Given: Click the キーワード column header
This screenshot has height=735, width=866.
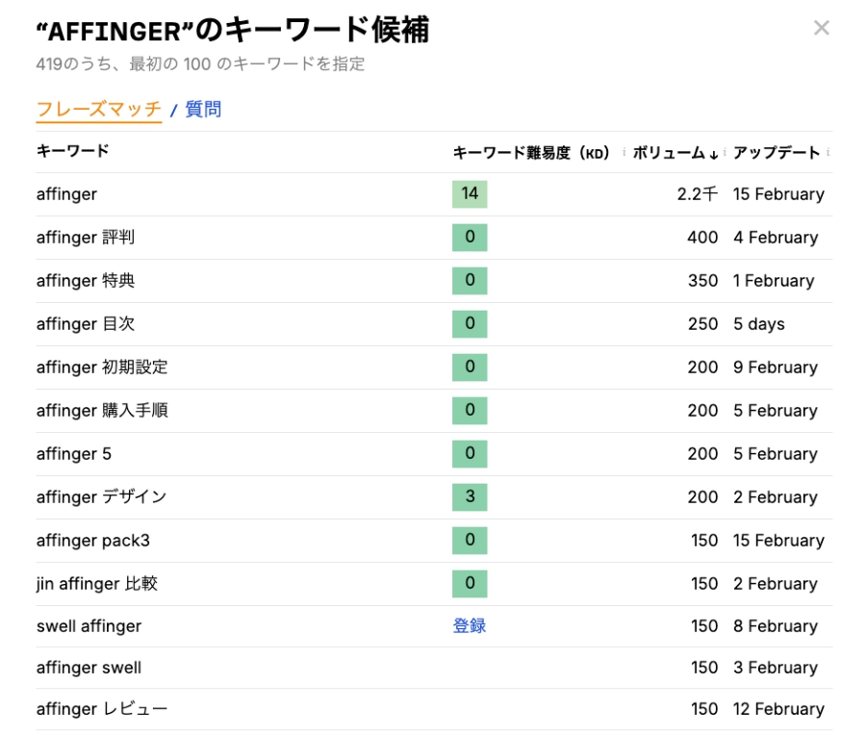Looking at the screenshot, I should pos(72,151).
